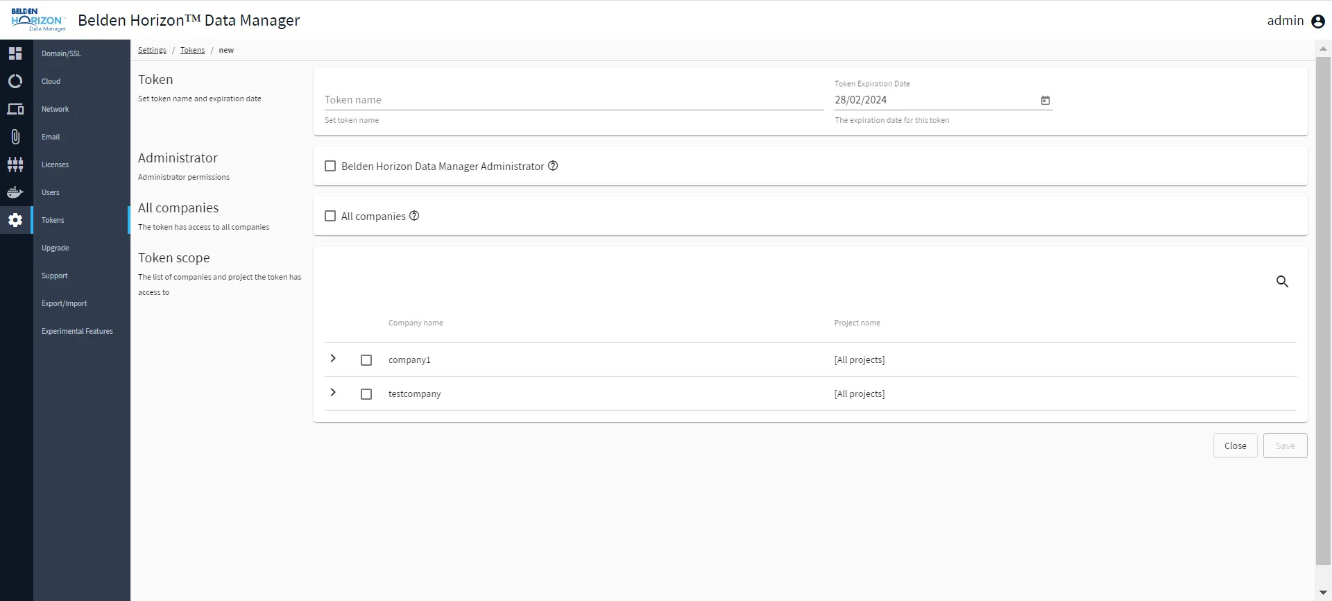The width and height of the screenshot is (1332, 601).
Task: Open Licenses menu item
Action: pos(81,164)
